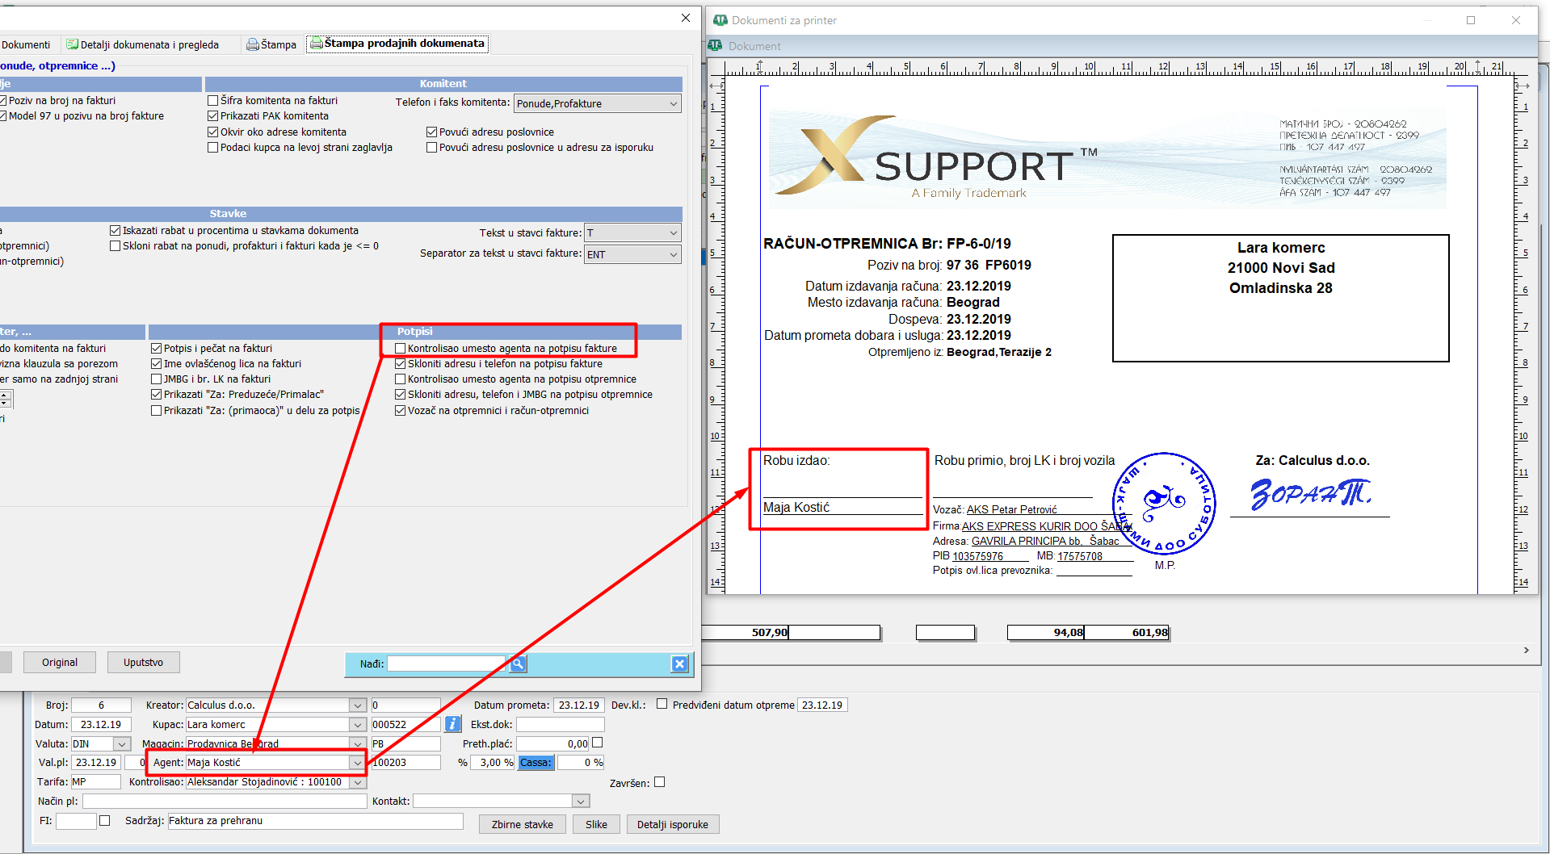This screenshot has width=1550, height=854.
Task: Expand the Kontakt dropdown
Action: [x=581, y=802]
